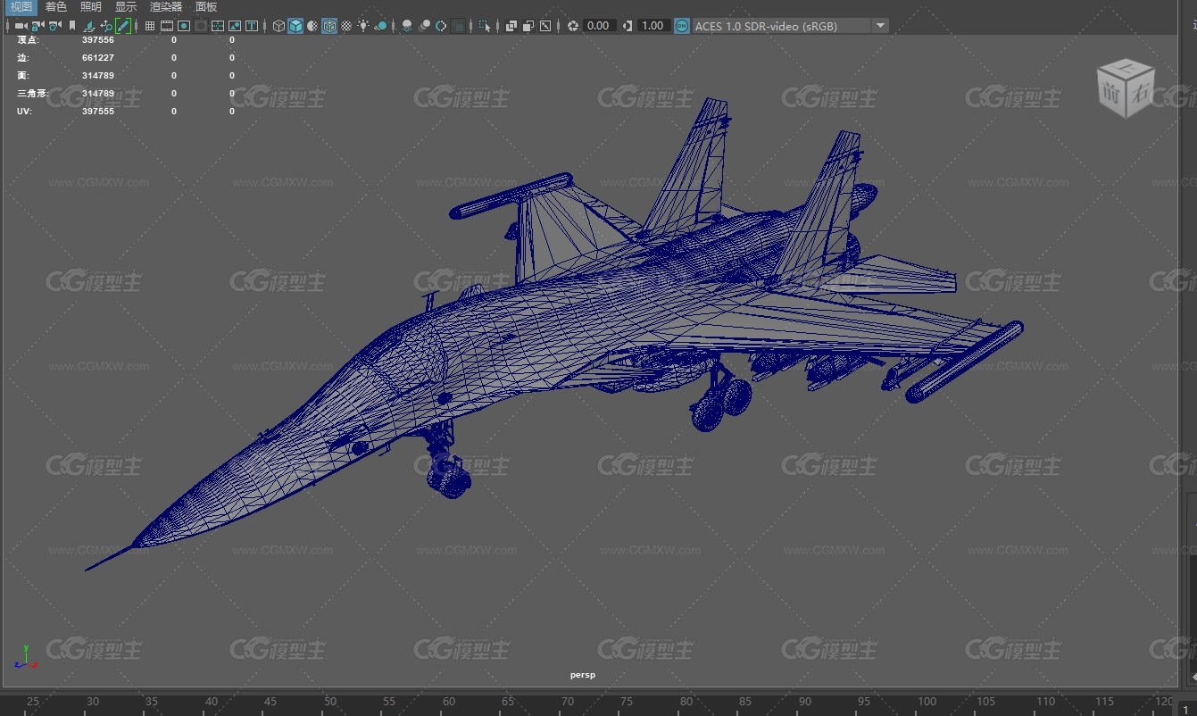Click the UV count value 397555
This screenshot has height=716, width=1197.
(x=98, y=112)
